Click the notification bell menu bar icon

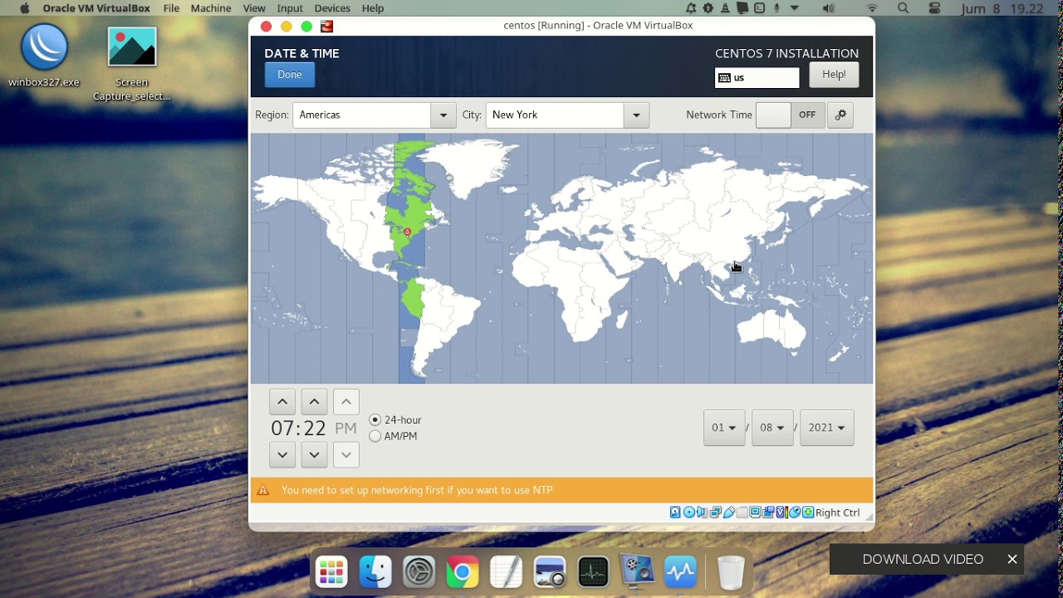(692, 8)
